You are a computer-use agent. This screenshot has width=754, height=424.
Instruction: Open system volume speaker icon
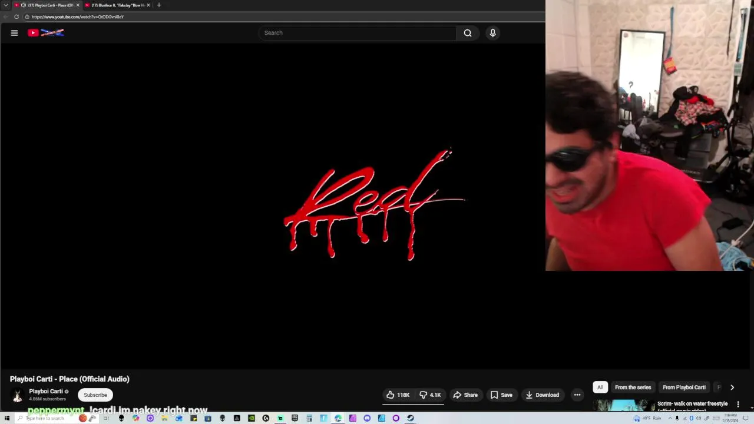tap(699, 418)
